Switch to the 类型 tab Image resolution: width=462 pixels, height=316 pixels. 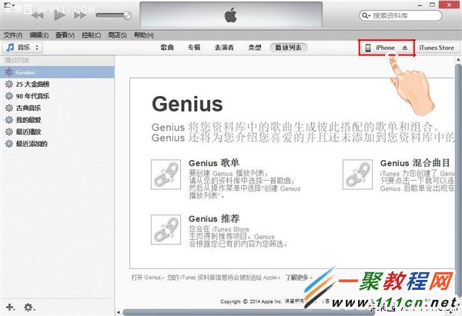(255, 48)
